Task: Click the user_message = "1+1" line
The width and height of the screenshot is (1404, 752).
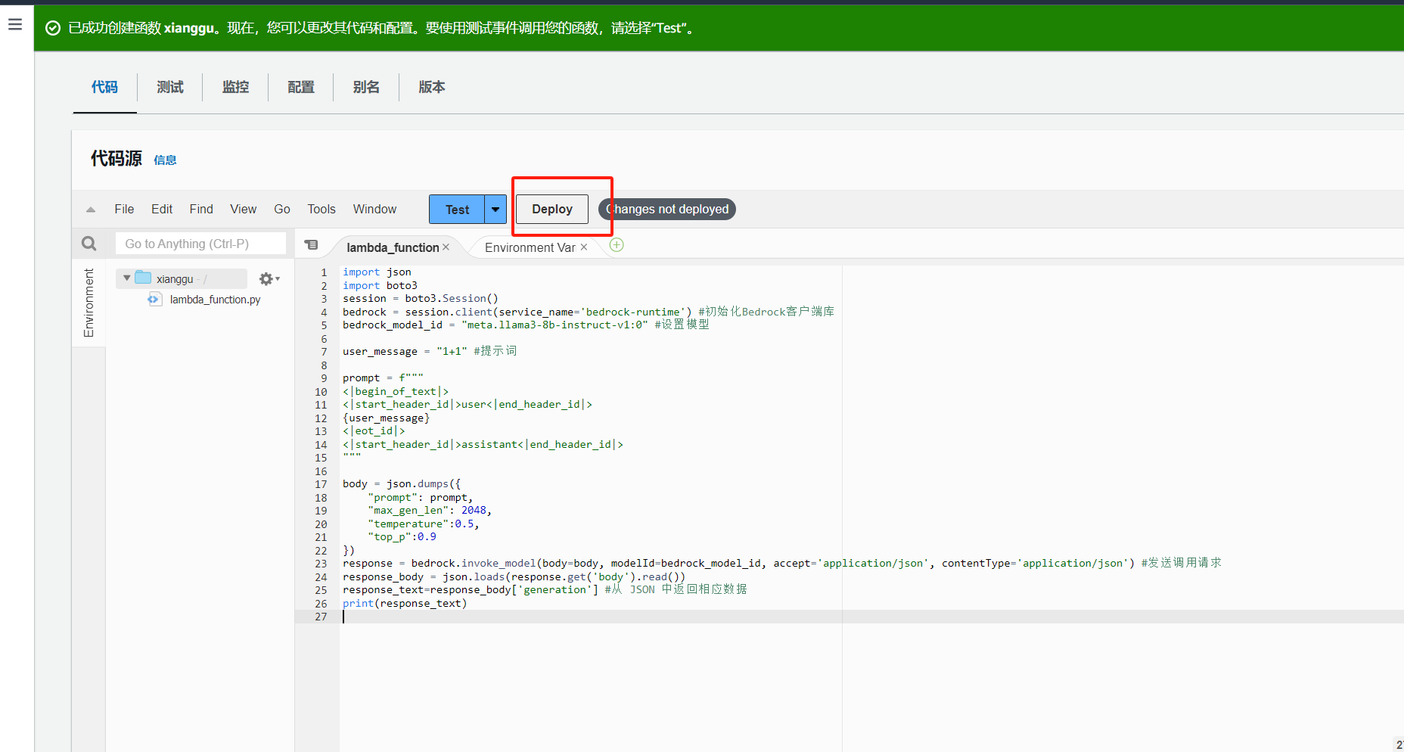Action: click(430, 351)
